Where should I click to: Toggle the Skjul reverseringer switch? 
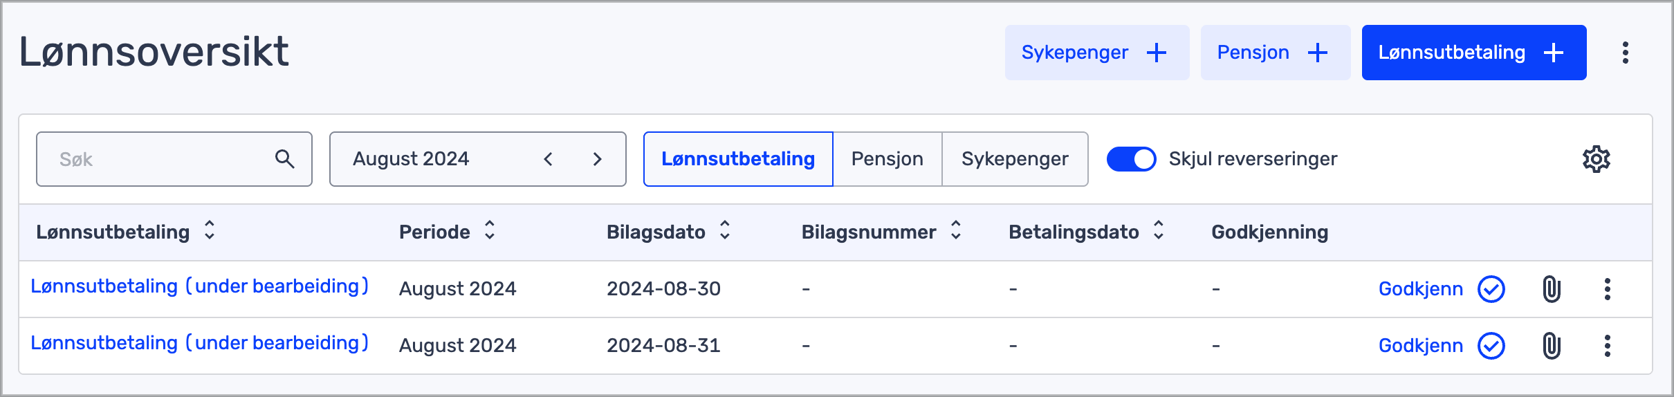pos(1131,159)
